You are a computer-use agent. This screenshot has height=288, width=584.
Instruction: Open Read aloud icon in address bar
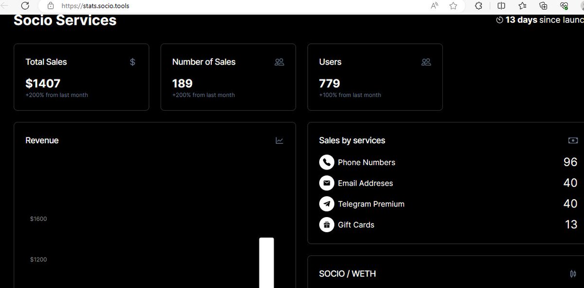pyautogui.click(x=435, y=6)
